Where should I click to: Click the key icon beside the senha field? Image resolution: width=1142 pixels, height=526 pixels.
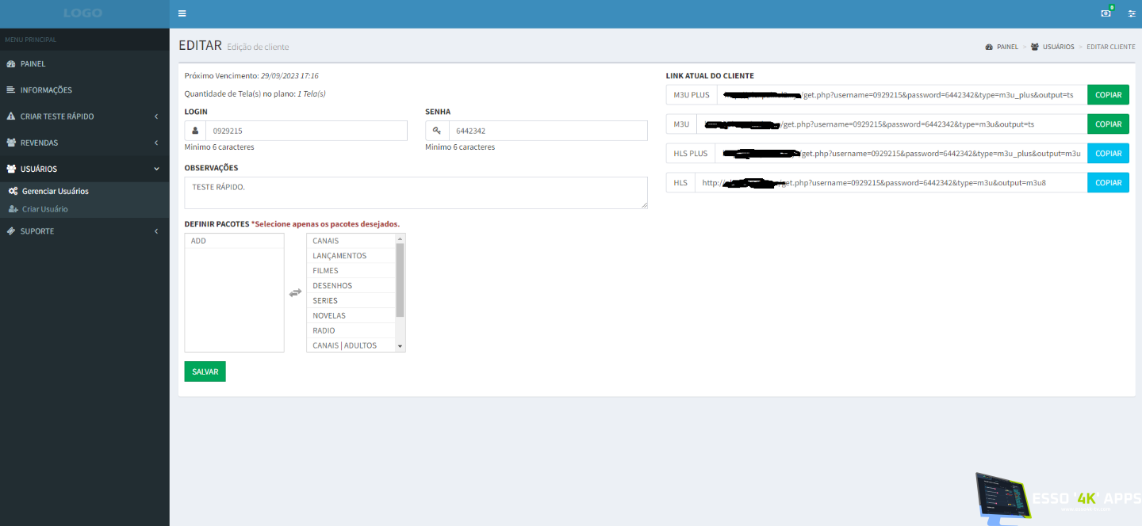437,131
